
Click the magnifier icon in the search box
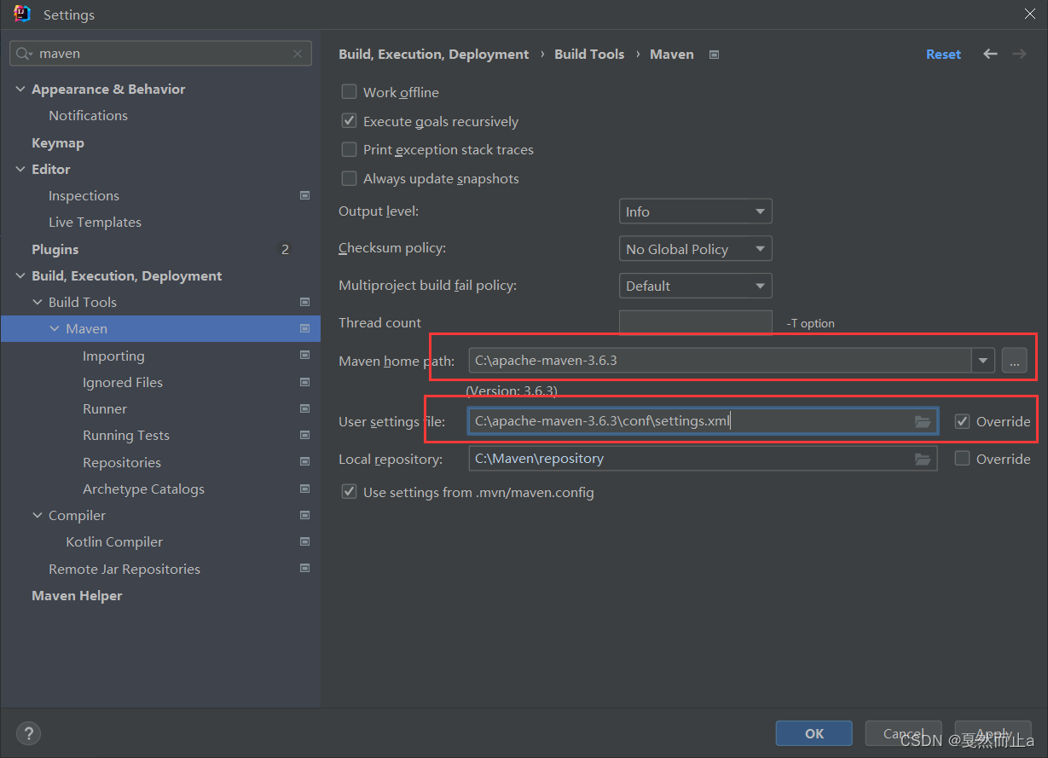click(x=24, y=54)
